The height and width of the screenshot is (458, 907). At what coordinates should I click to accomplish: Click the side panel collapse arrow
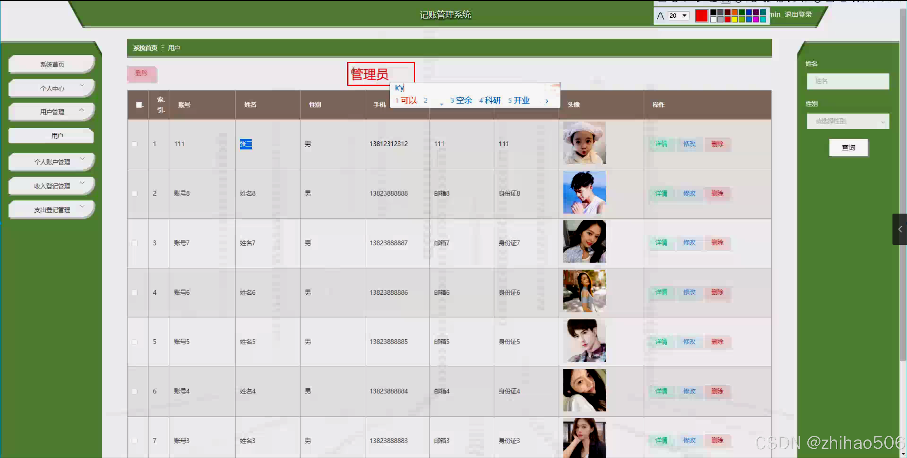pos(900,229)
